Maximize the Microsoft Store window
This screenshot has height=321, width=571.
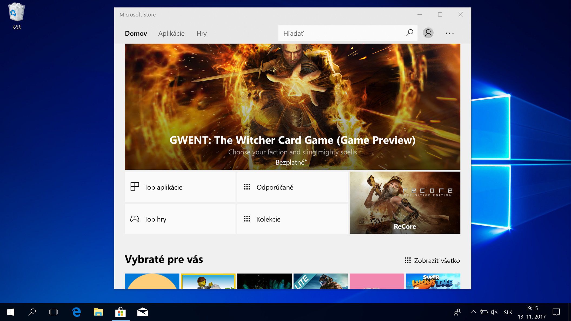pos(440,14)
